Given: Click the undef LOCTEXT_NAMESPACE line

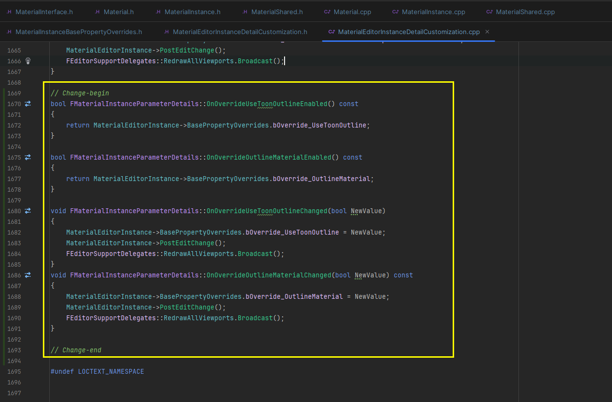Looking at the screenshot, I should click(x=97, y=371).
